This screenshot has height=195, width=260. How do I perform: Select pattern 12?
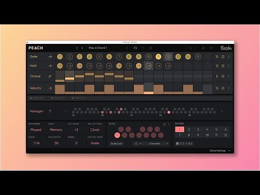point(225,135)
